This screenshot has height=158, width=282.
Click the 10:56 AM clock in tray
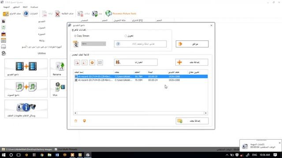coord(264,155)
